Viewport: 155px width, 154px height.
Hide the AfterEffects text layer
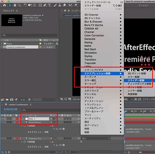point(2,122)
